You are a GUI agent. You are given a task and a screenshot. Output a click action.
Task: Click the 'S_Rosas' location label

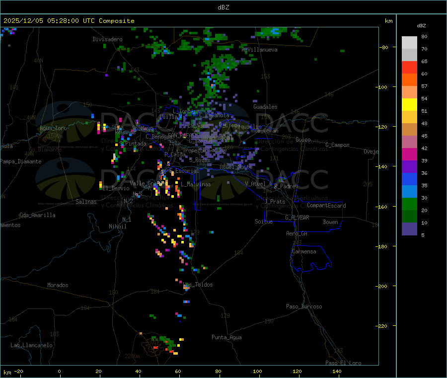pos(200,160)
